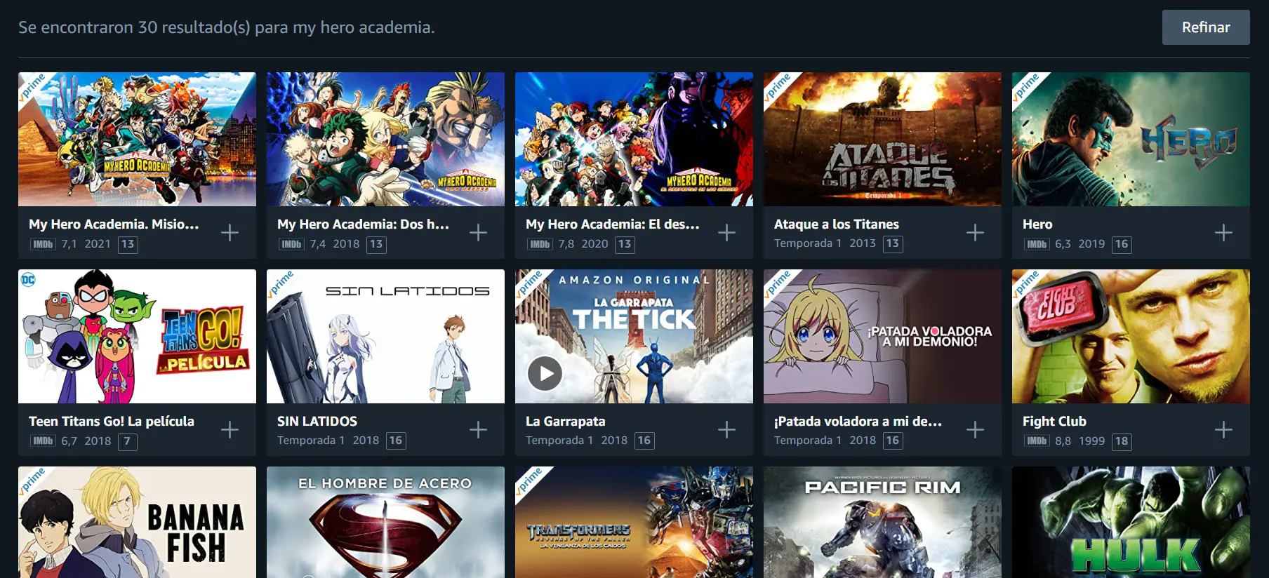Add ¡Patada voladora a mi de... to watchlist
Viewport: 1269px width, 578px height.
976,429
